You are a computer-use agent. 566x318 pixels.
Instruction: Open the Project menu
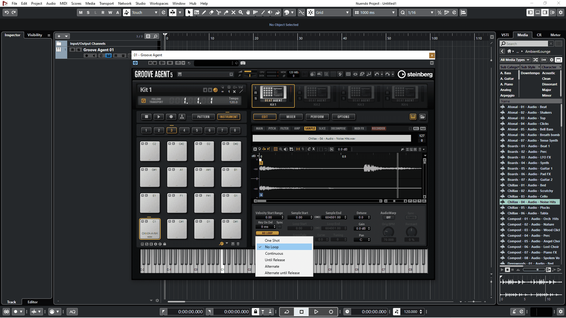[37, 4]
